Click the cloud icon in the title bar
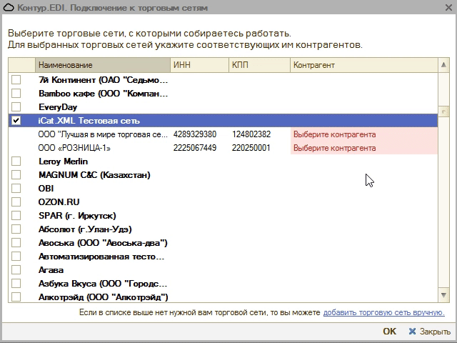Viewport: 457px width, 343px height. [x=9, y=8]
